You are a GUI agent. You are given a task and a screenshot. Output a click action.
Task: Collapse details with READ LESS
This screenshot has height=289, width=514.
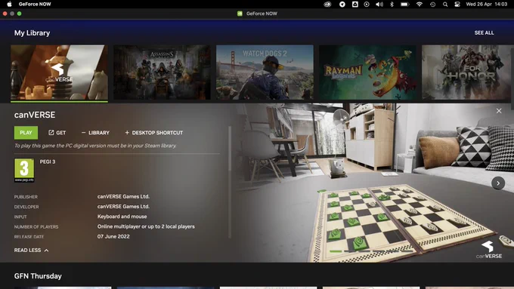(31, 250)
